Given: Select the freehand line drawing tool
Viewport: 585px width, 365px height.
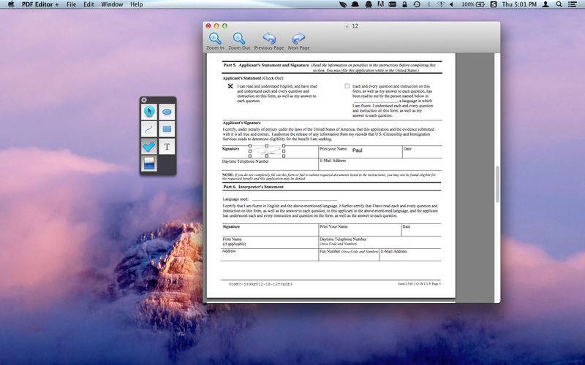Looking at the screenshot, I should [x=149, y=129].
